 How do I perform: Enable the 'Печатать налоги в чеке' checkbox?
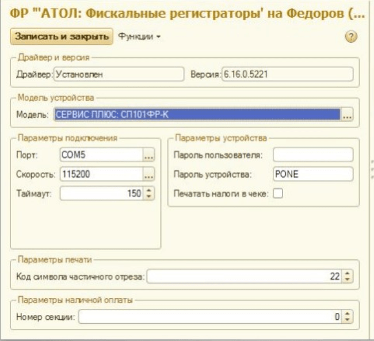[278, 193]
